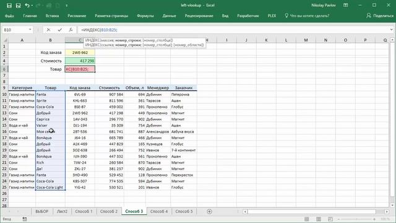Click Nikolay Pavlov account name
The height and width of the screenshot is (223, 396).
(323, 6)
